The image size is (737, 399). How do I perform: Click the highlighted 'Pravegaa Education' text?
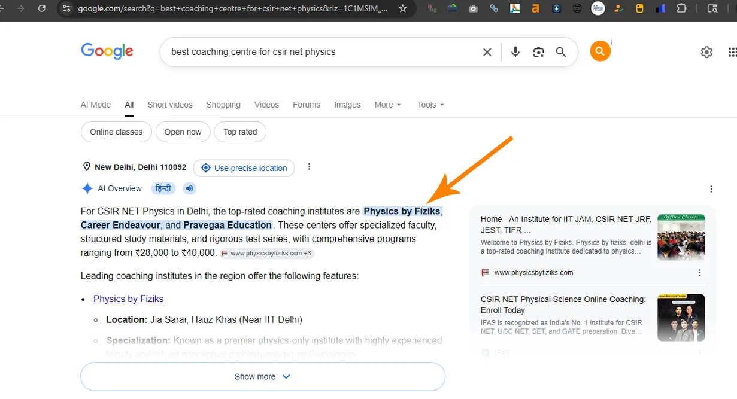coord(228,225)
